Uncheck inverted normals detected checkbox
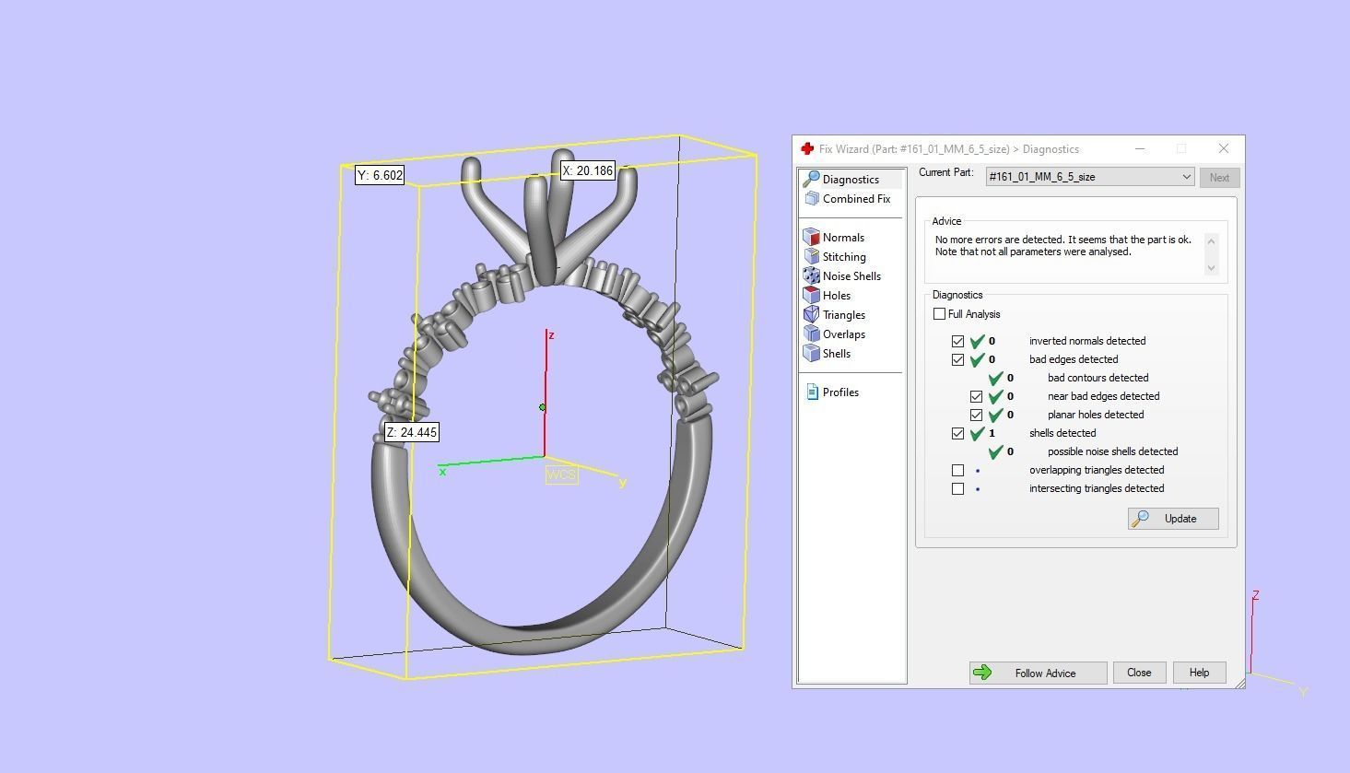The height and width of the screenshot is (773, 1350). (x=958, y=341)
